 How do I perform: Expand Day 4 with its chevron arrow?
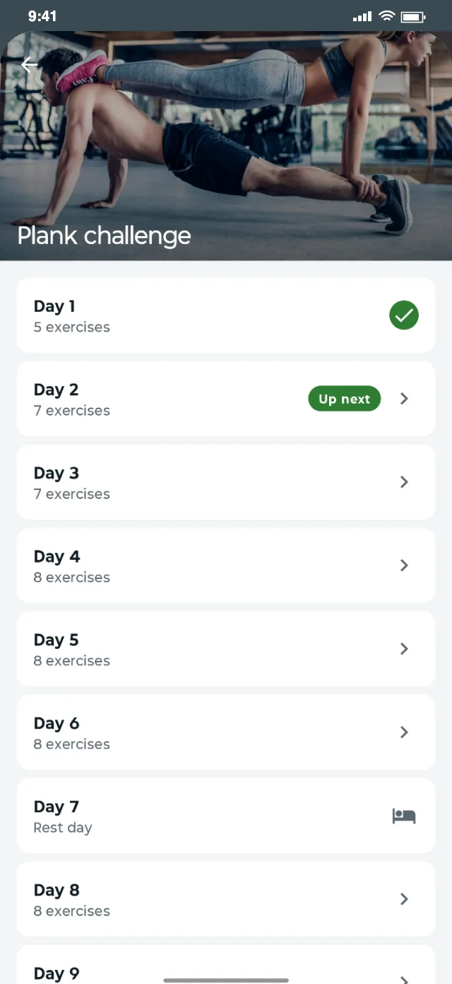(404, 566)
